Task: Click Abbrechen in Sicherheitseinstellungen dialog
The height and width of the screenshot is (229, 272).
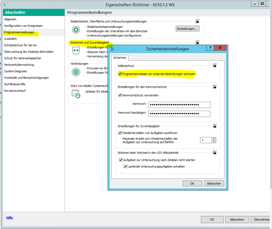Action: 214,184
